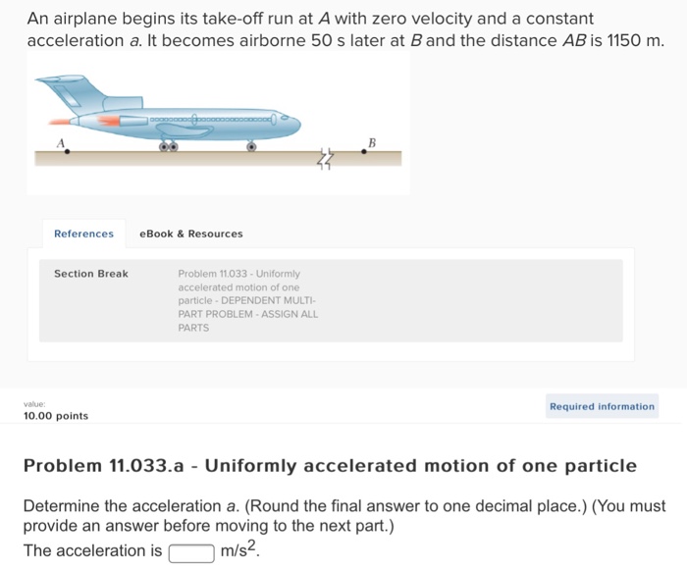Image resolution: width=687 pixels, height=570 pixels.
Task: Open the References tab
Action: click(x=83, y=233)
